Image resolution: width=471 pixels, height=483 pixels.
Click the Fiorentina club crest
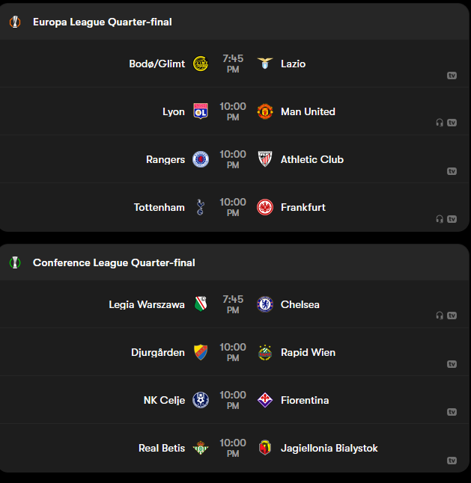pos(265,400)
